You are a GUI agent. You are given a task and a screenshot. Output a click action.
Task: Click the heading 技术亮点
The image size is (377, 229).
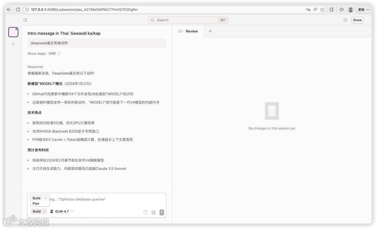point(34,112)
